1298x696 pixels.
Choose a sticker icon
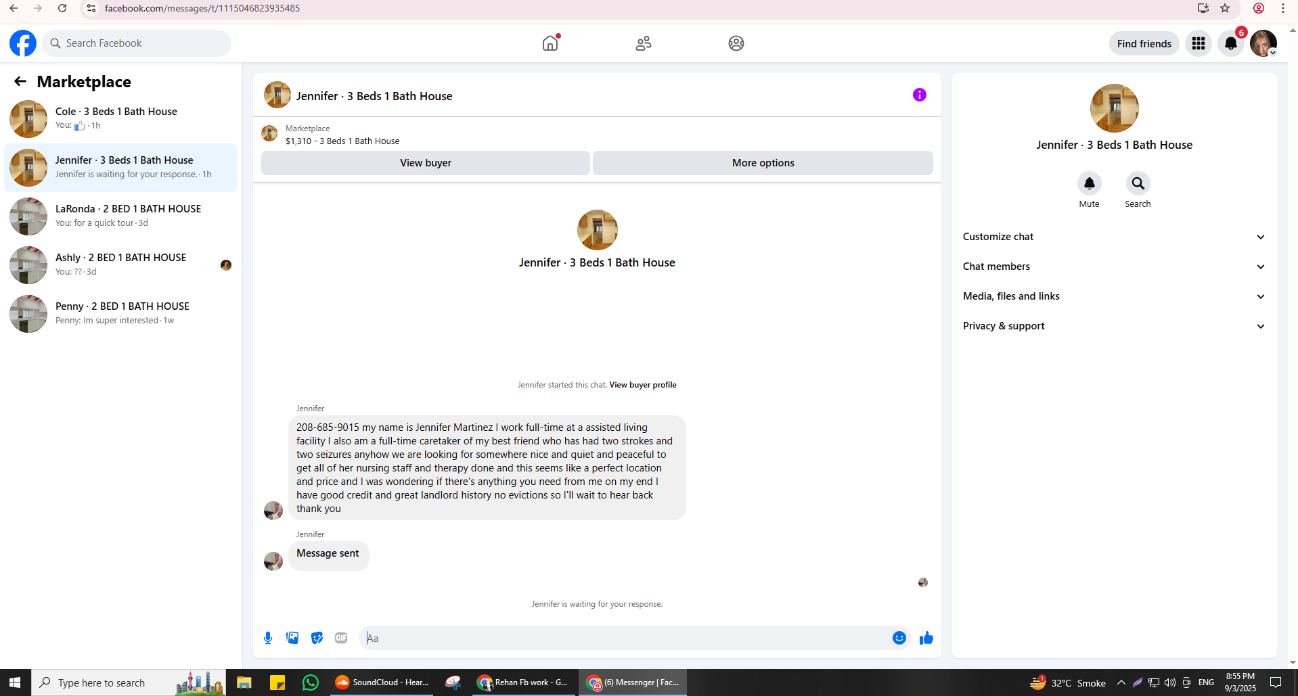pyautogui.click(x=317, y=638)
